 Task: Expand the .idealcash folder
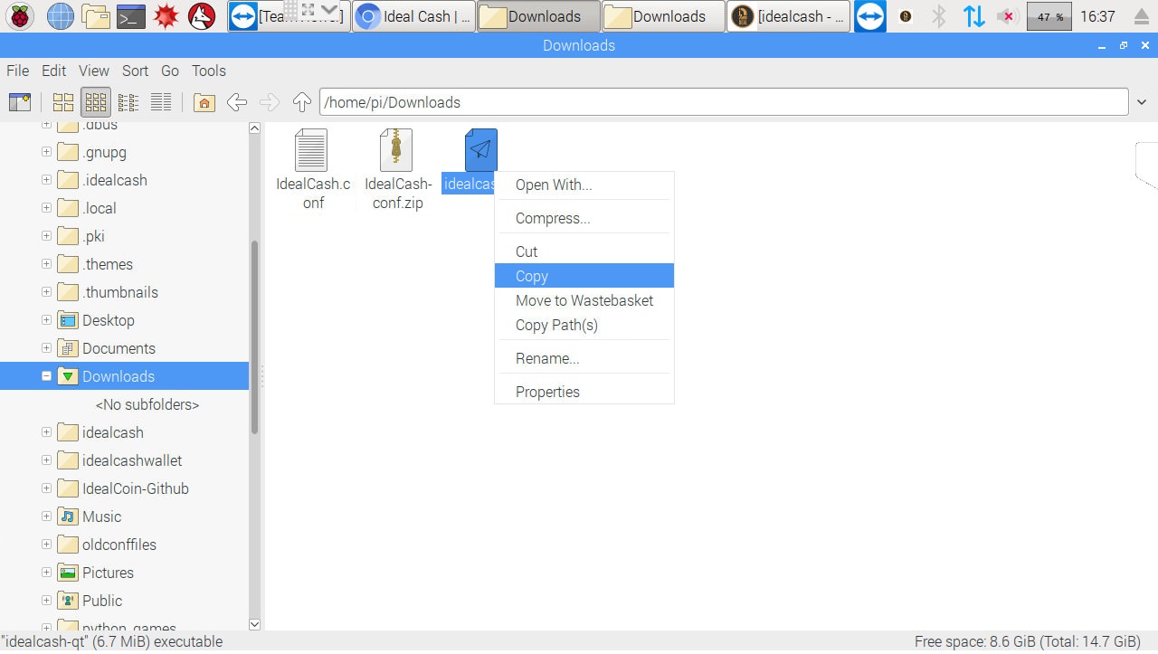click(46, 180)
